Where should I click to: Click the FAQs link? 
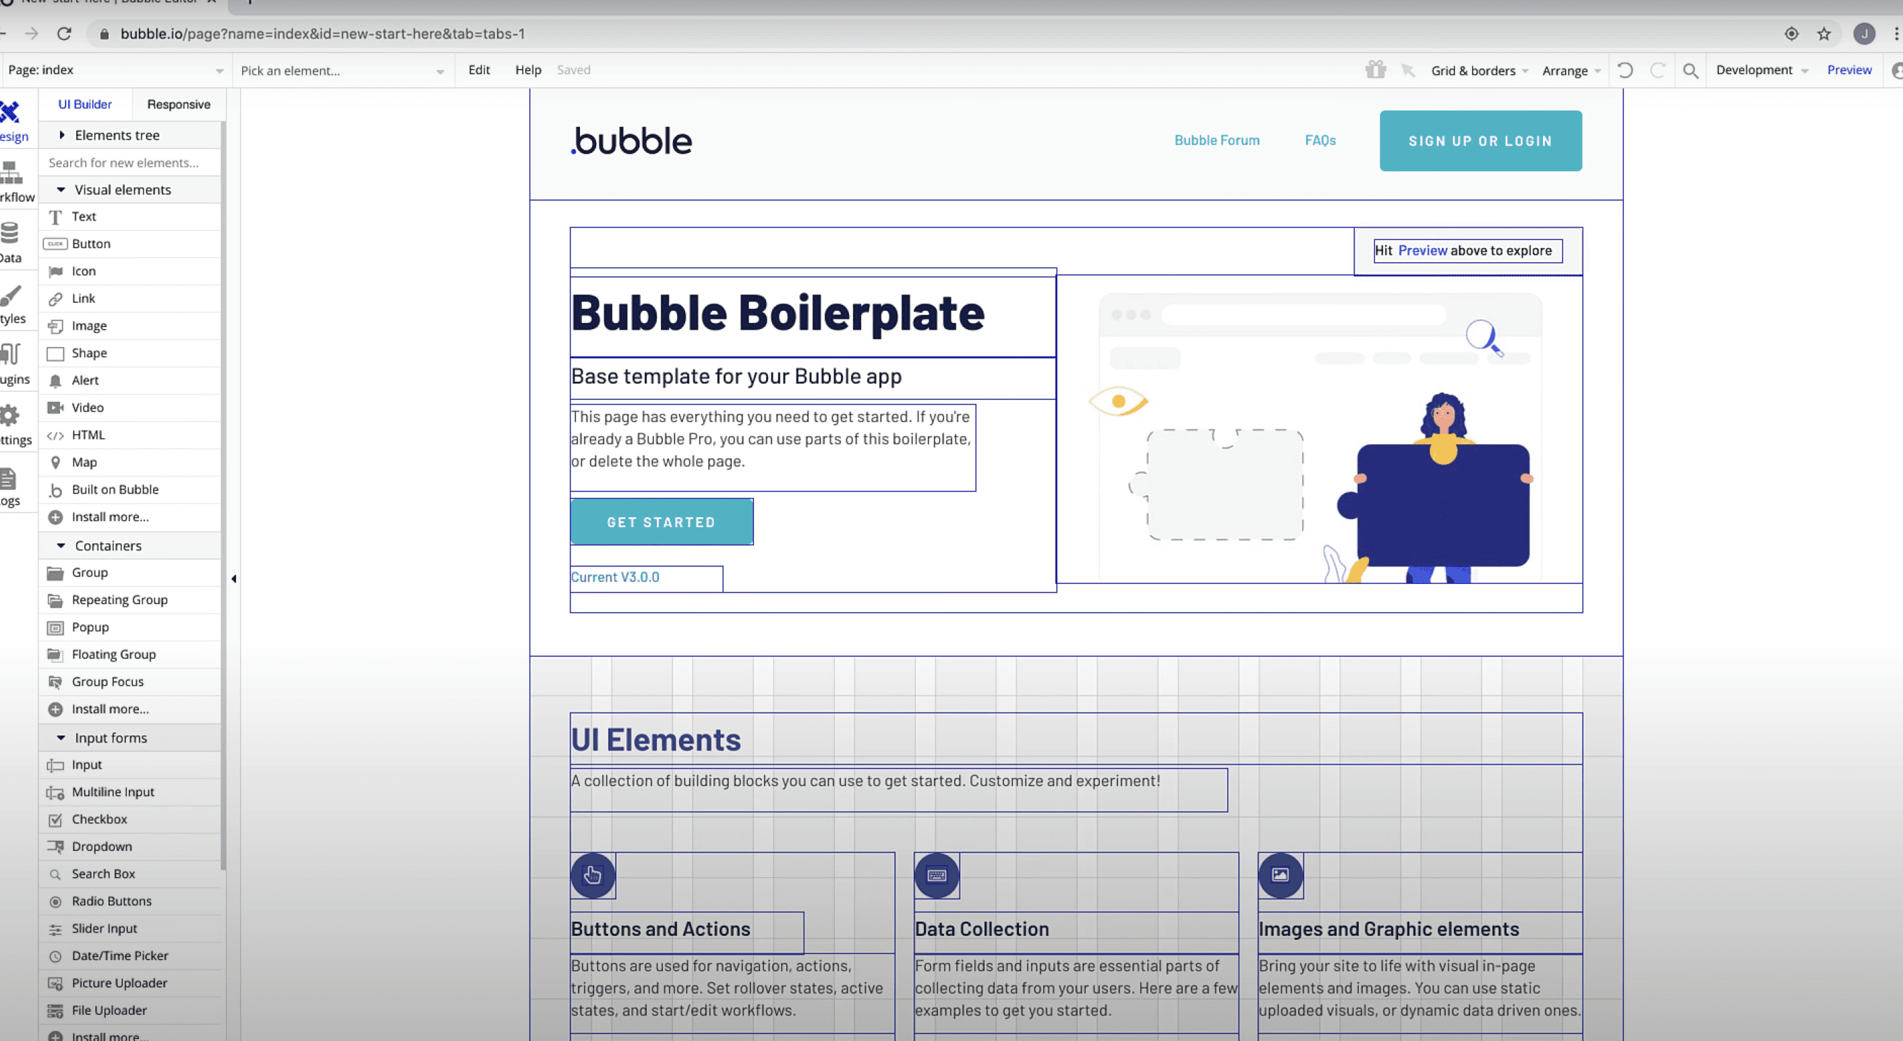point(1320,140)
